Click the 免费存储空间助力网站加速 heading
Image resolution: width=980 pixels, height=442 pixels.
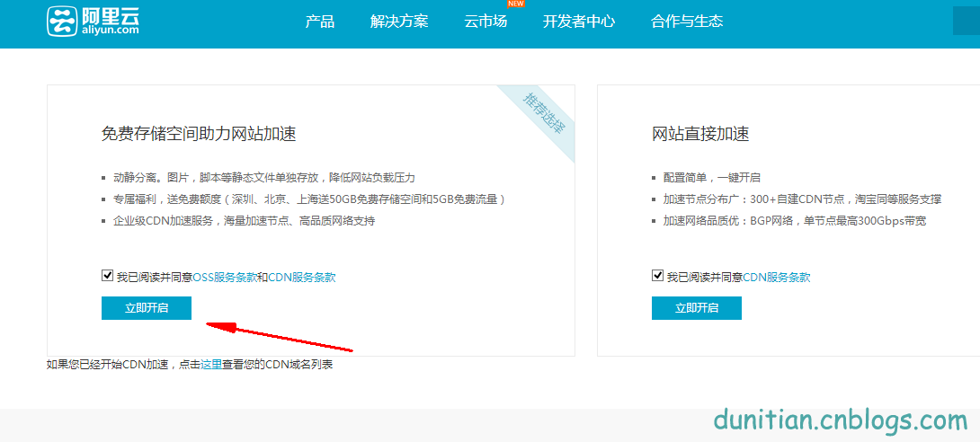199,134
